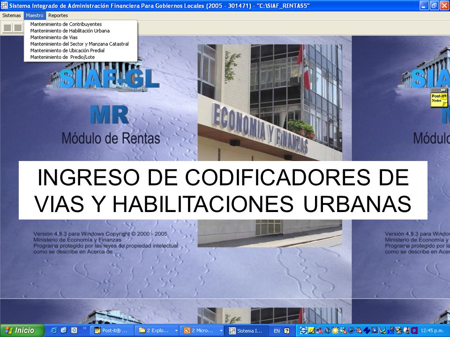Open the Reportes menu
Screen dimensions: 450x337
[x=58, y=15]
